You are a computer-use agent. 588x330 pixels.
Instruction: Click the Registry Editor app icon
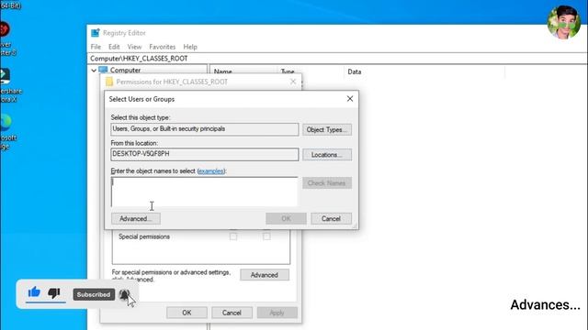[96, 33]
